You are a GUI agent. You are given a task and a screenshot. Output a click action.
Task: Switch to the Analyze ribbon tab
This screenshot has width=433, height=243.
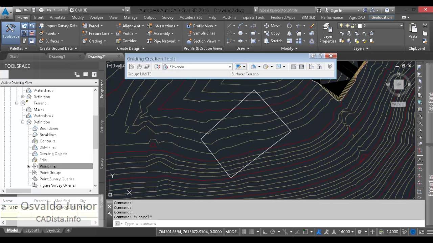tap(96, 18)
